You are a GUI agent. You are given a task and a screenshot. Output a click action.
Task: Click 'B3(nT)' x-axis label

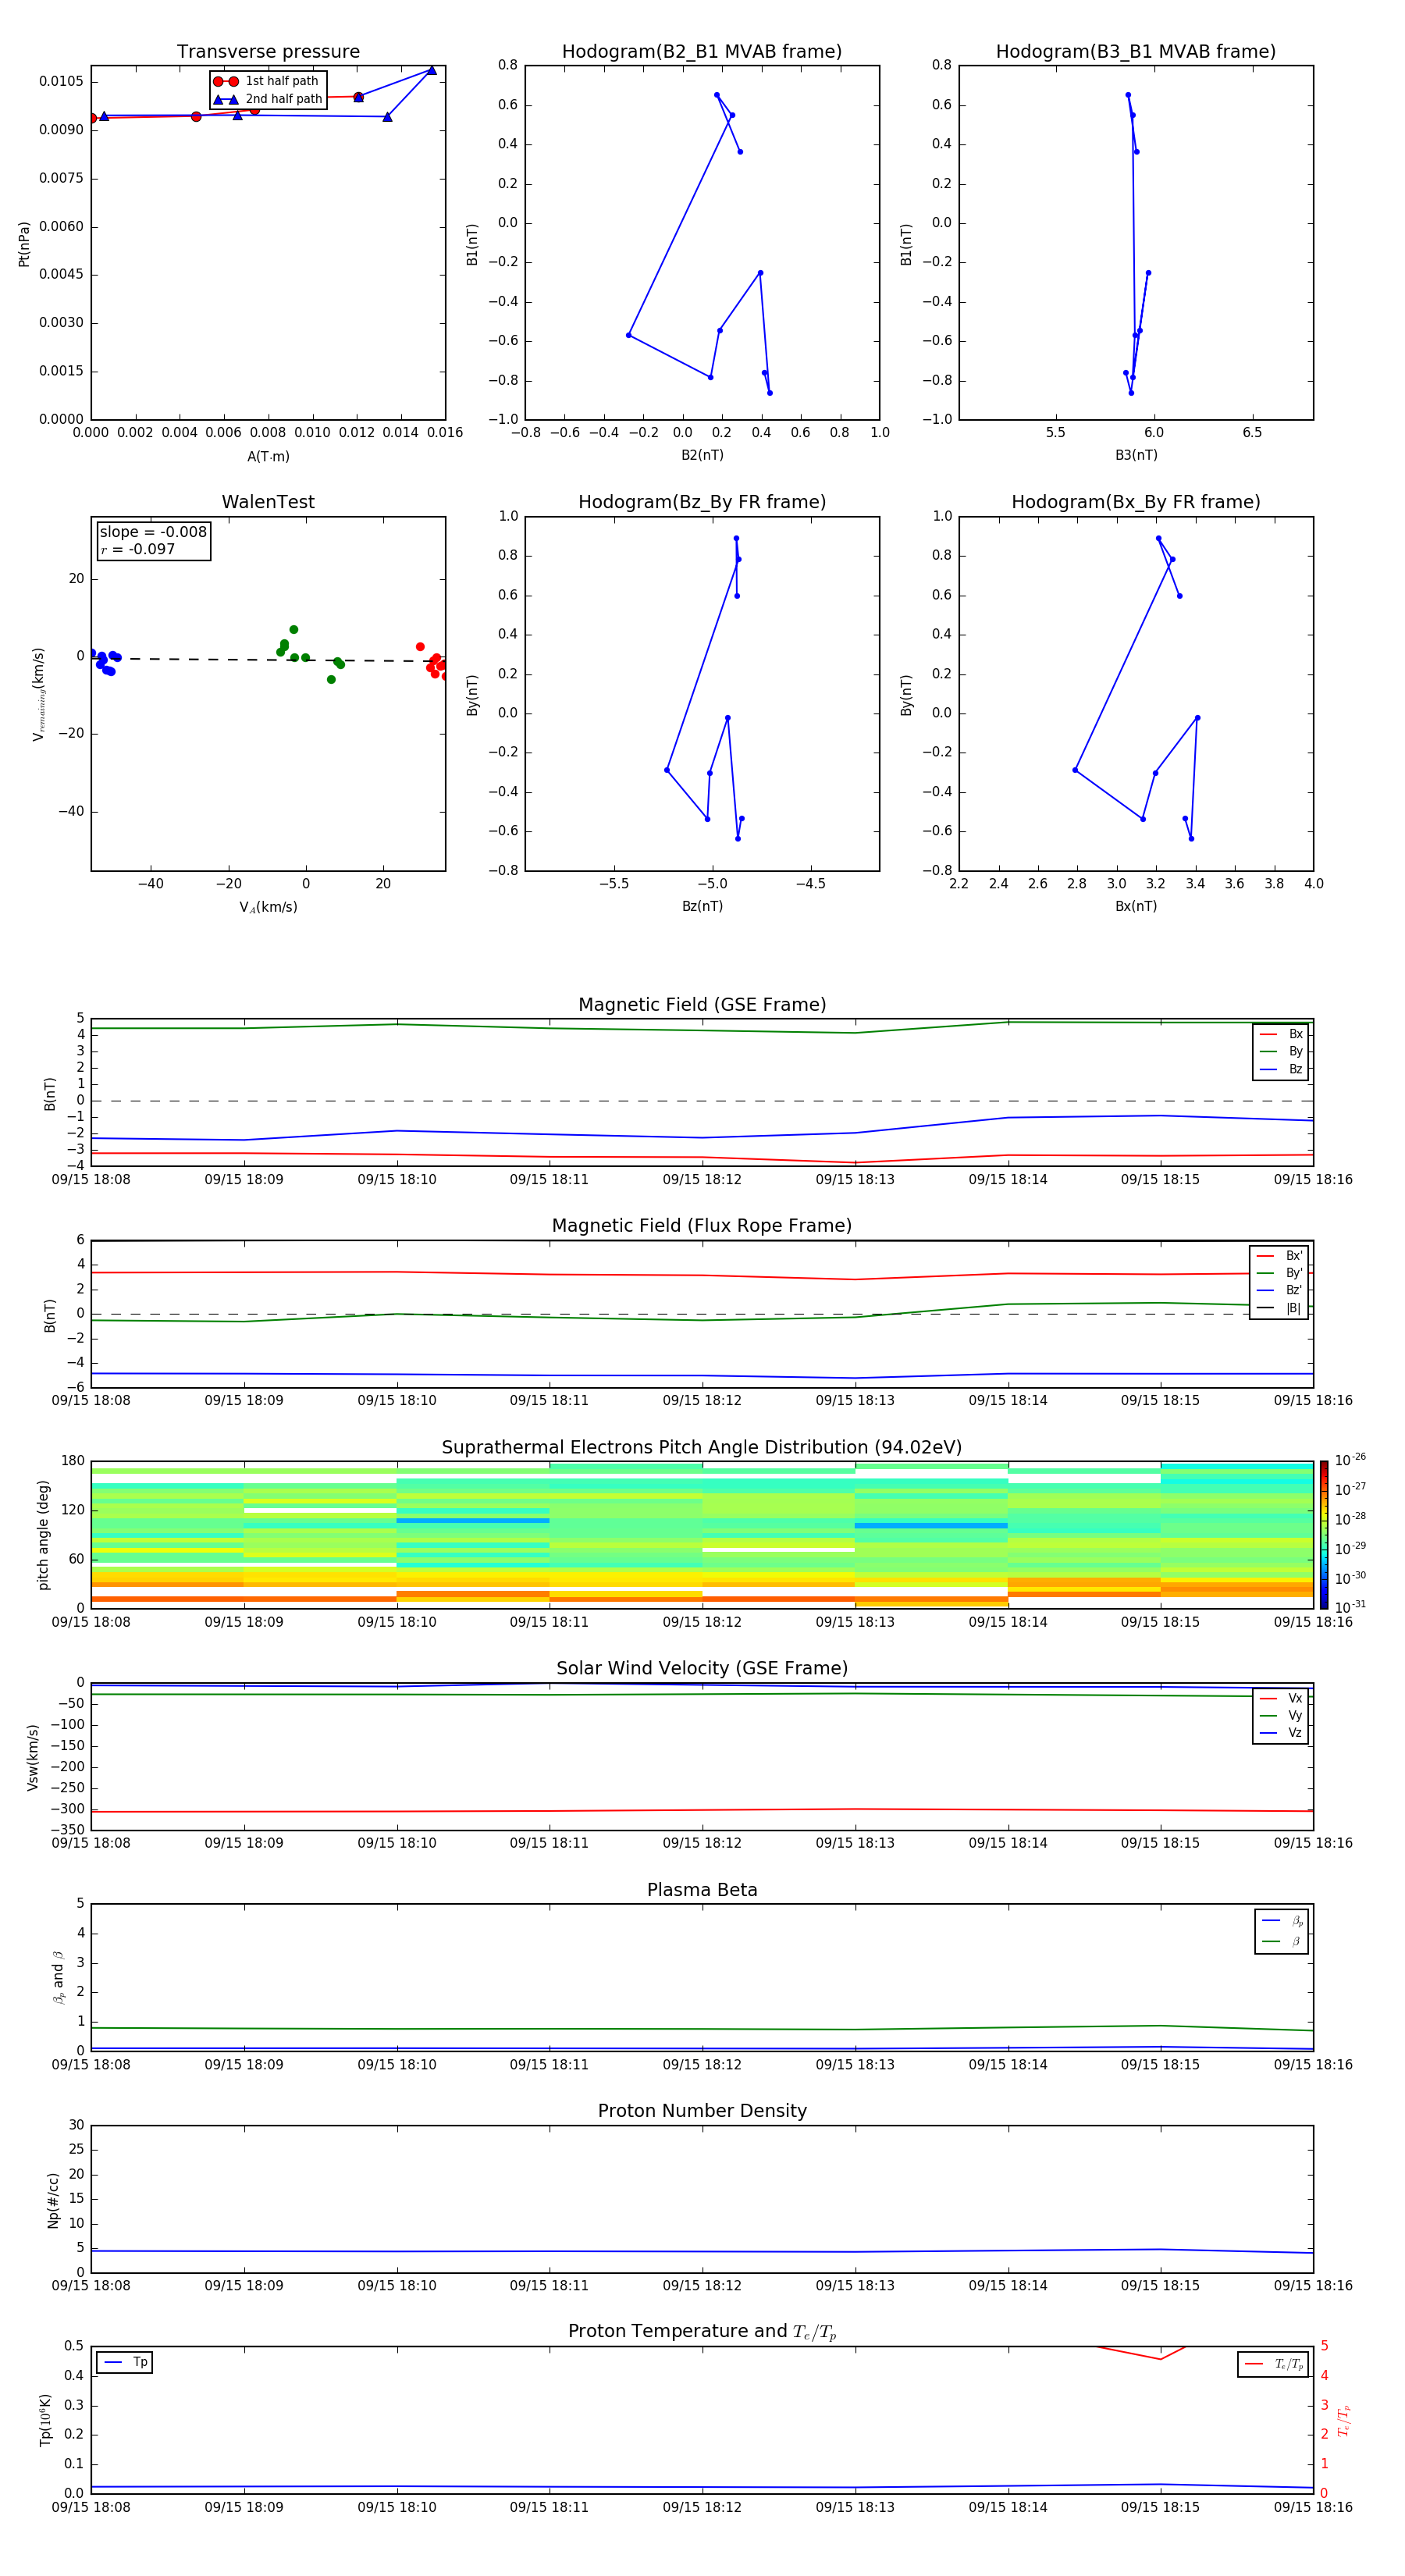pyautogui.click(x=1136, y=455)
